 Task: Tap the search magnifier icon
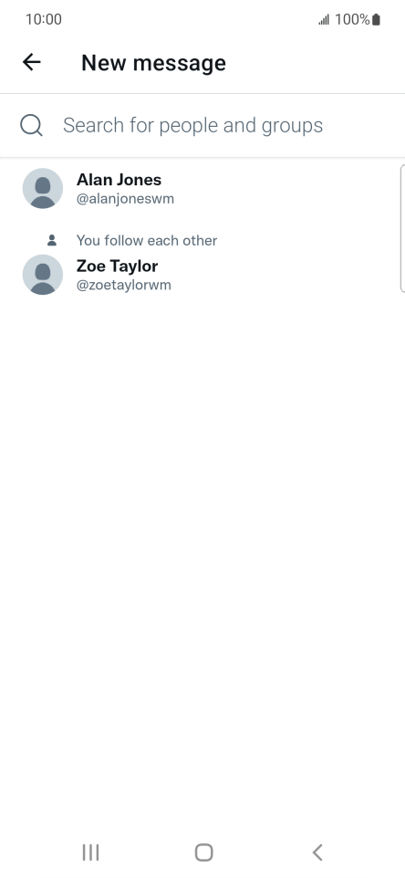tap(31, 125)
